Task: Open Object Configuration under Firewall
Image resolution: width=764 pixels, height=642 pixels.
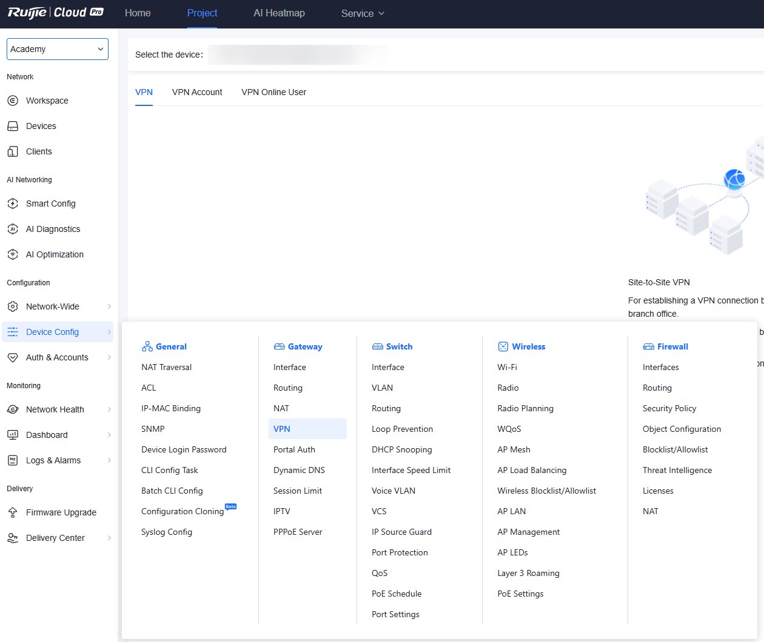Action: (x=682, y=429)
